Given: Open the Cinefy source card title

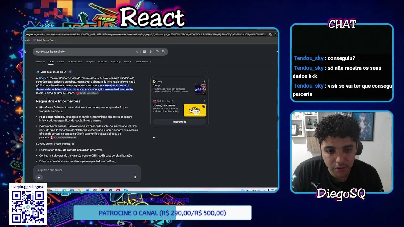Looking at the screenshot, I should (156, 85).
